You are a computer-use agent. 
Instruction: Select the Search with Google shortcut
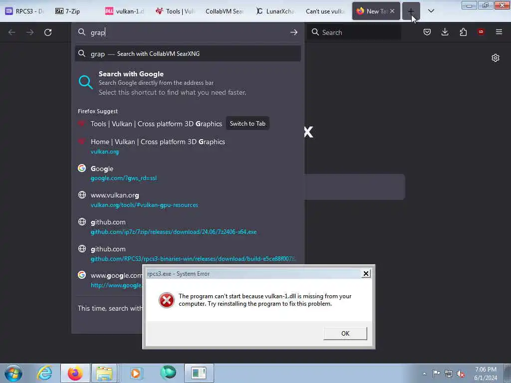coord(188,83)
